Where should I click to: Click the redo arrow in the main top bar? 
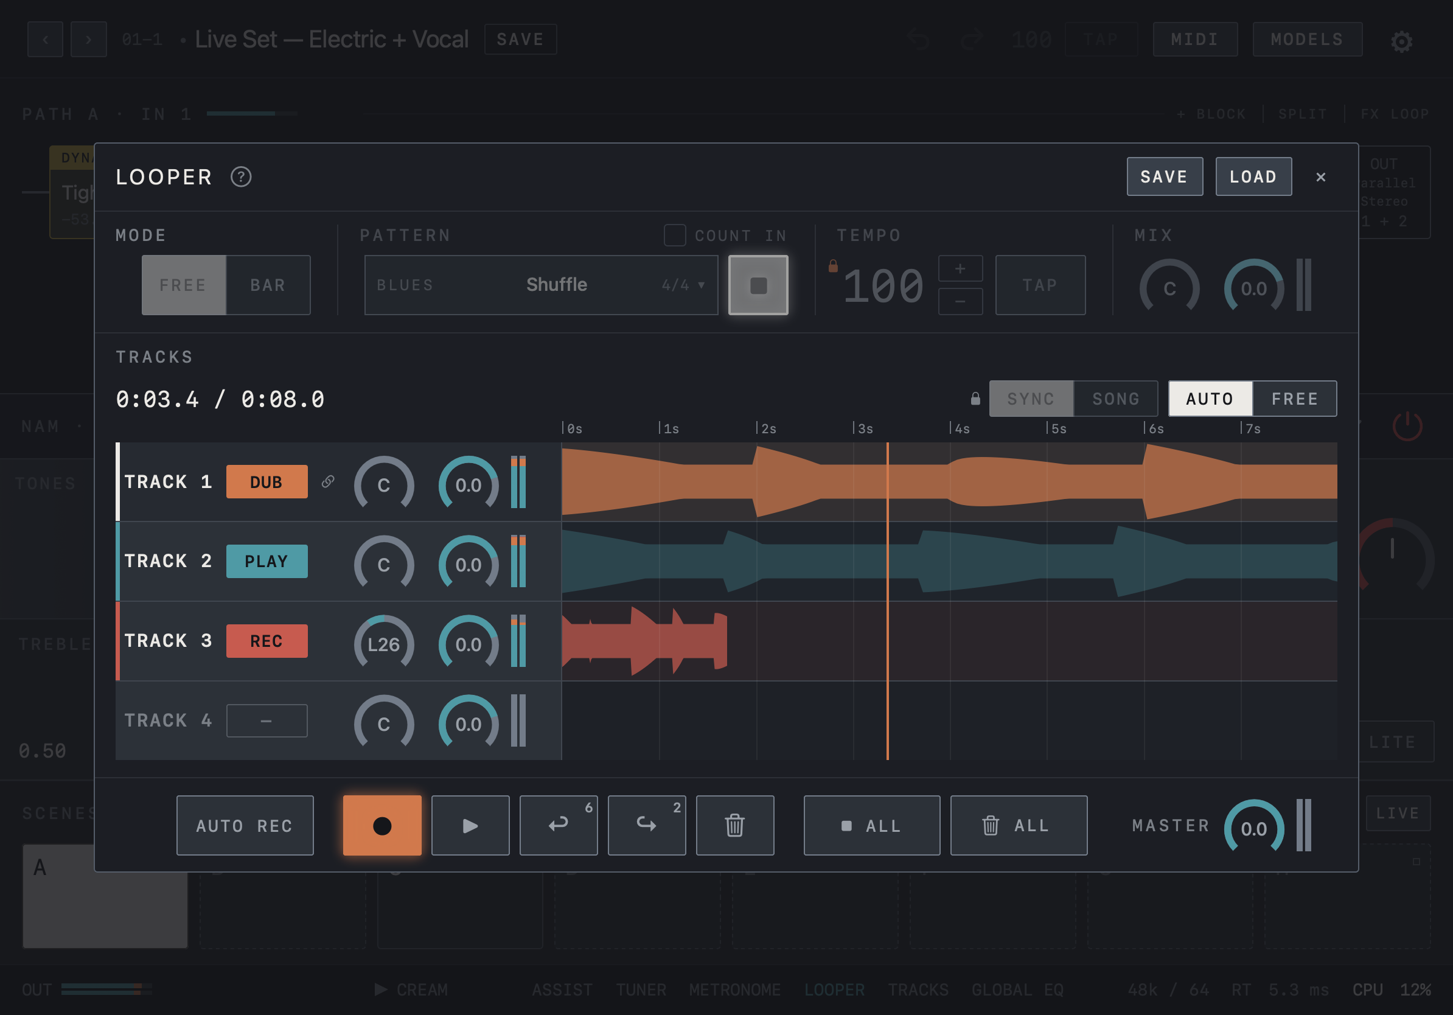pyautogui.click(x=970, y=39)
